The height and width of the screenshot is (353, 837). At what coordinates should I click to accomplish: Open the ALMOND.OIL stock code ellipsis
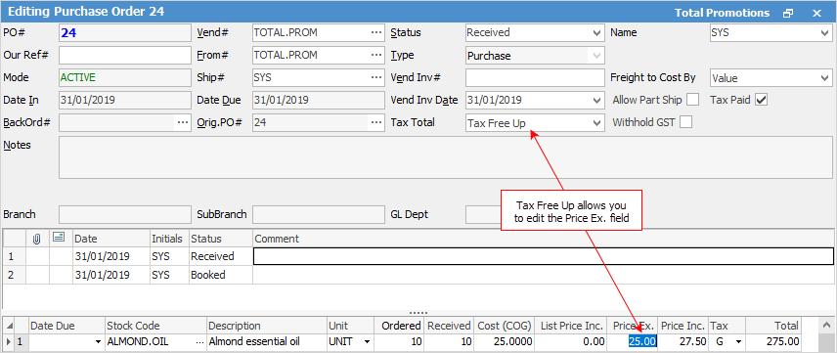click(200, 342)
